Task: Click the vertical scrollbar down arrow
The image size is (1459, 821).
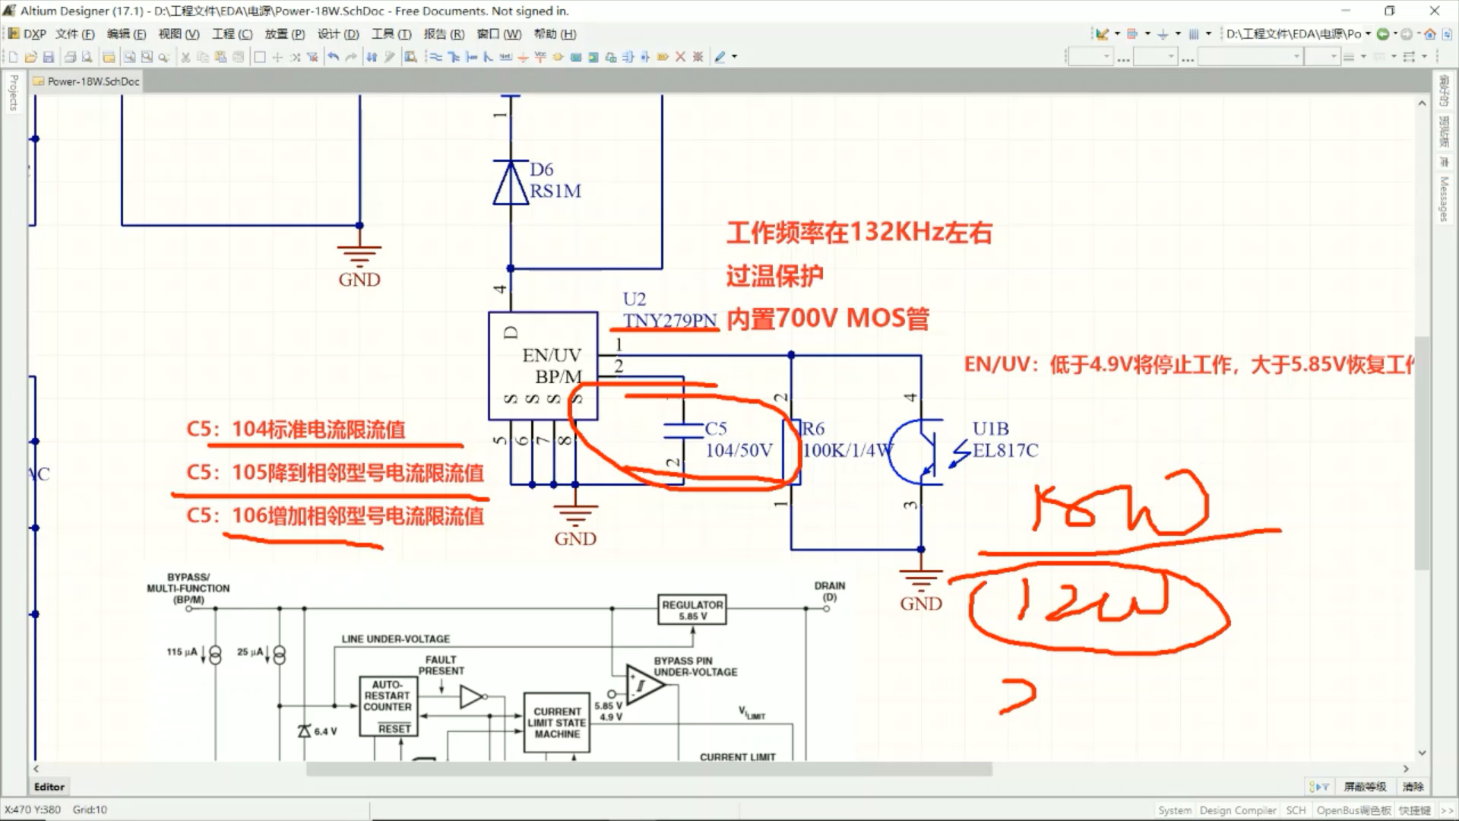Action: 1422,753
